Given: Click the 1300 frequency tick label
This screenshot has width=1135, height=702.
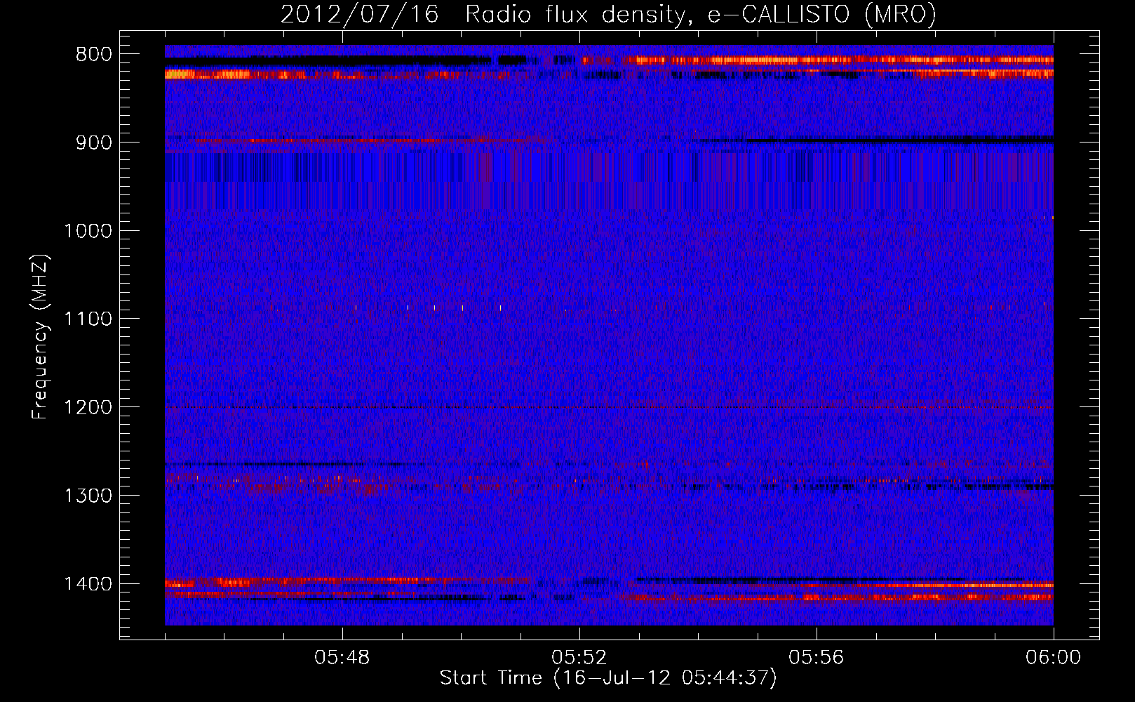Looking at the screenshot, I should (x=88, y=496).
